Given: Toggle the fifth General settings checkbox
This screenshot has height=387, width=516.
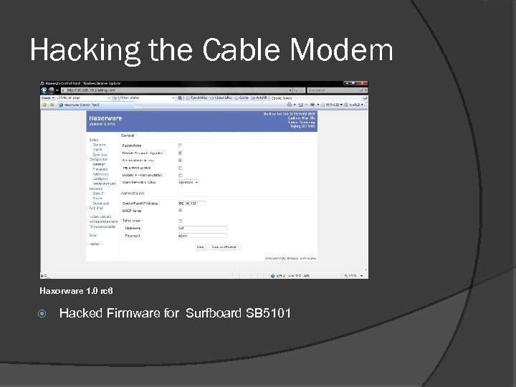Looking at the screenshot, I should (180, 175).
